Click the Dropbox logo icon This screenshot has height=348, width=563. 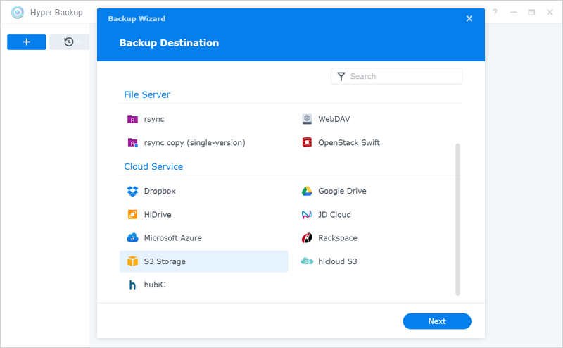pyautogui.click(x=132, y=191)
